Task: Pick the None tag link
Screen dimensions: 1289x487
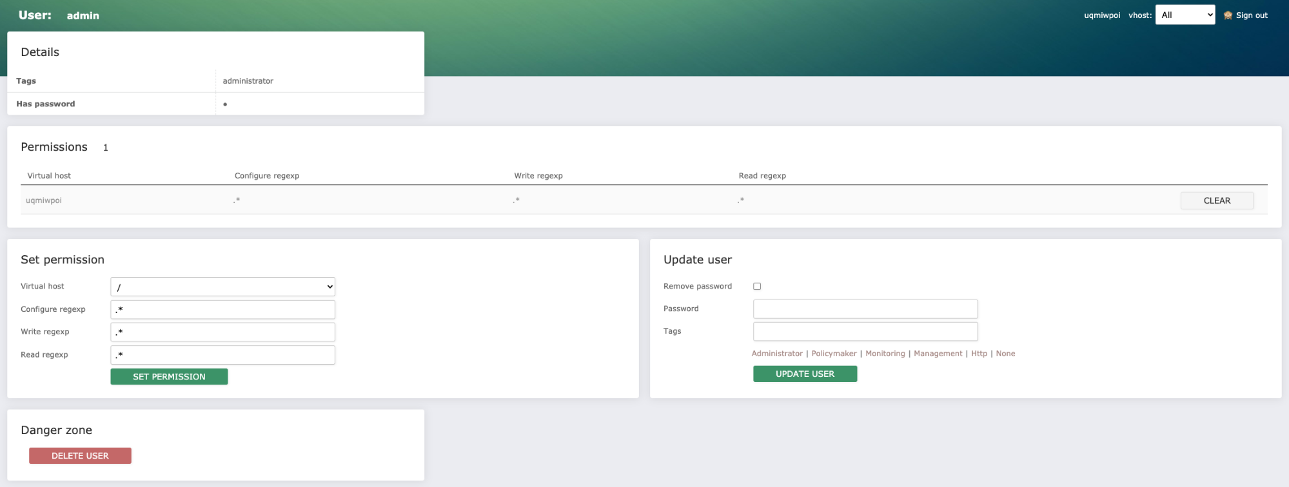Action: pos(1005,354)
